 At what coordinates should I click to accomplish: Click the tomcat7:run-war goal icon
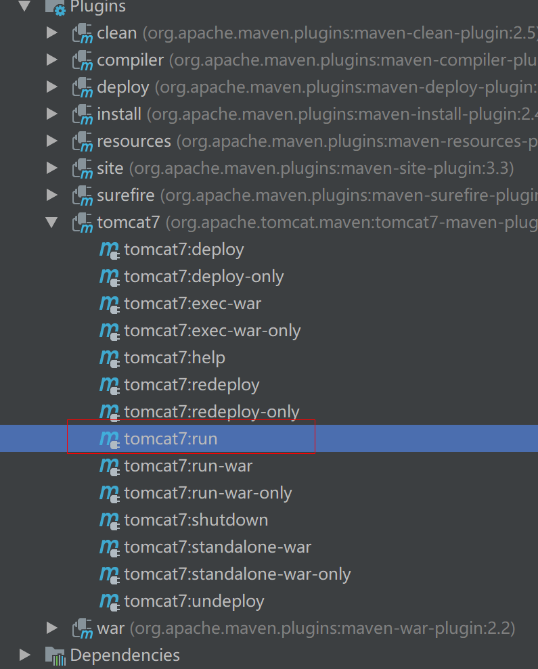coord(110,467)
